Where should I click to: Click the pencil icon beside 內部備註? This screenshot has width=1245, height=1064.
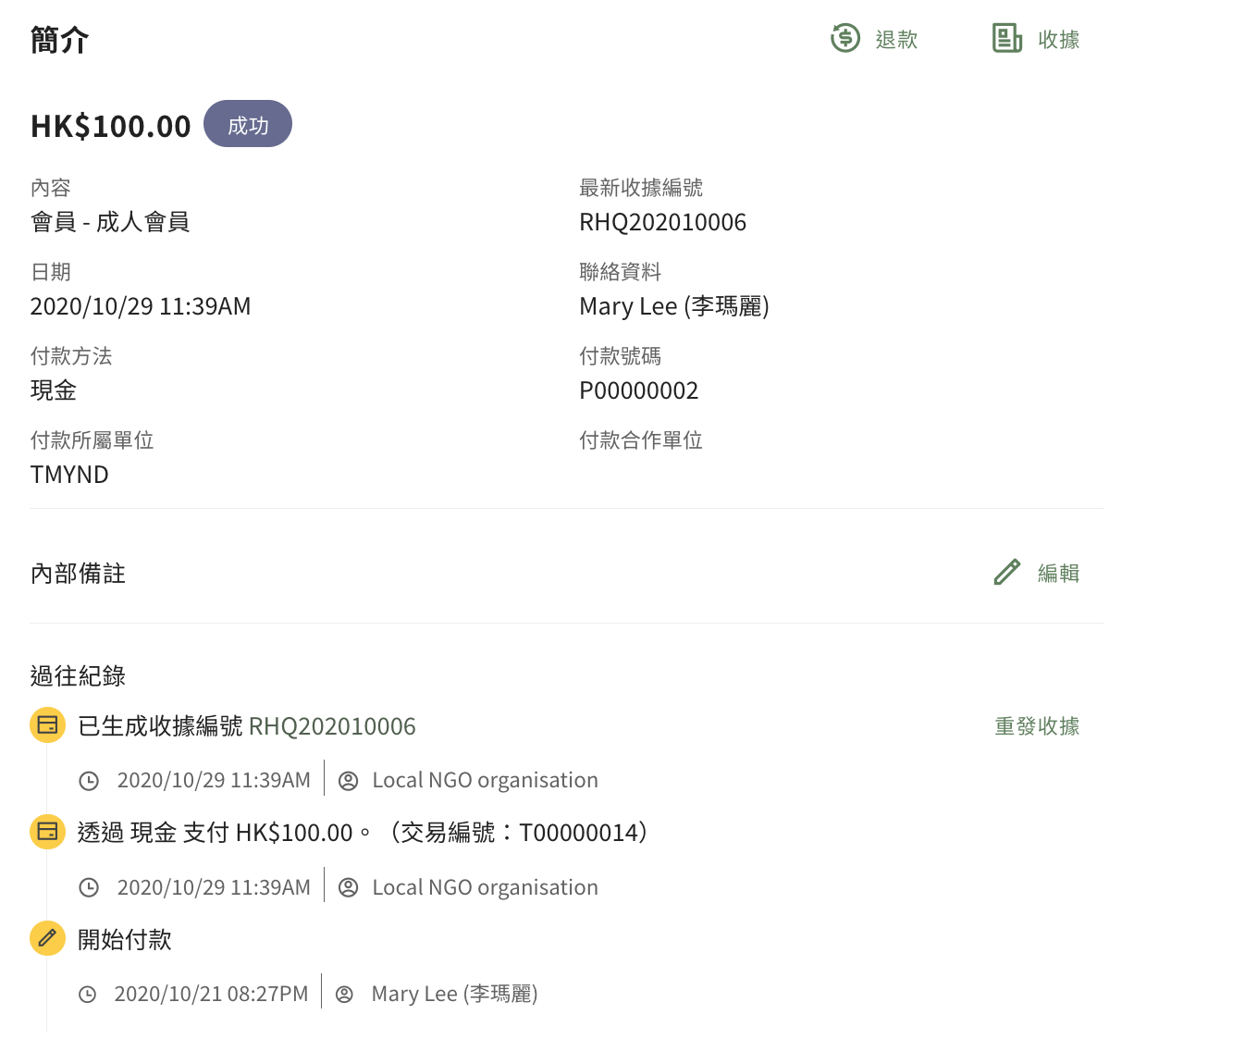click(x=1006, y=572)
